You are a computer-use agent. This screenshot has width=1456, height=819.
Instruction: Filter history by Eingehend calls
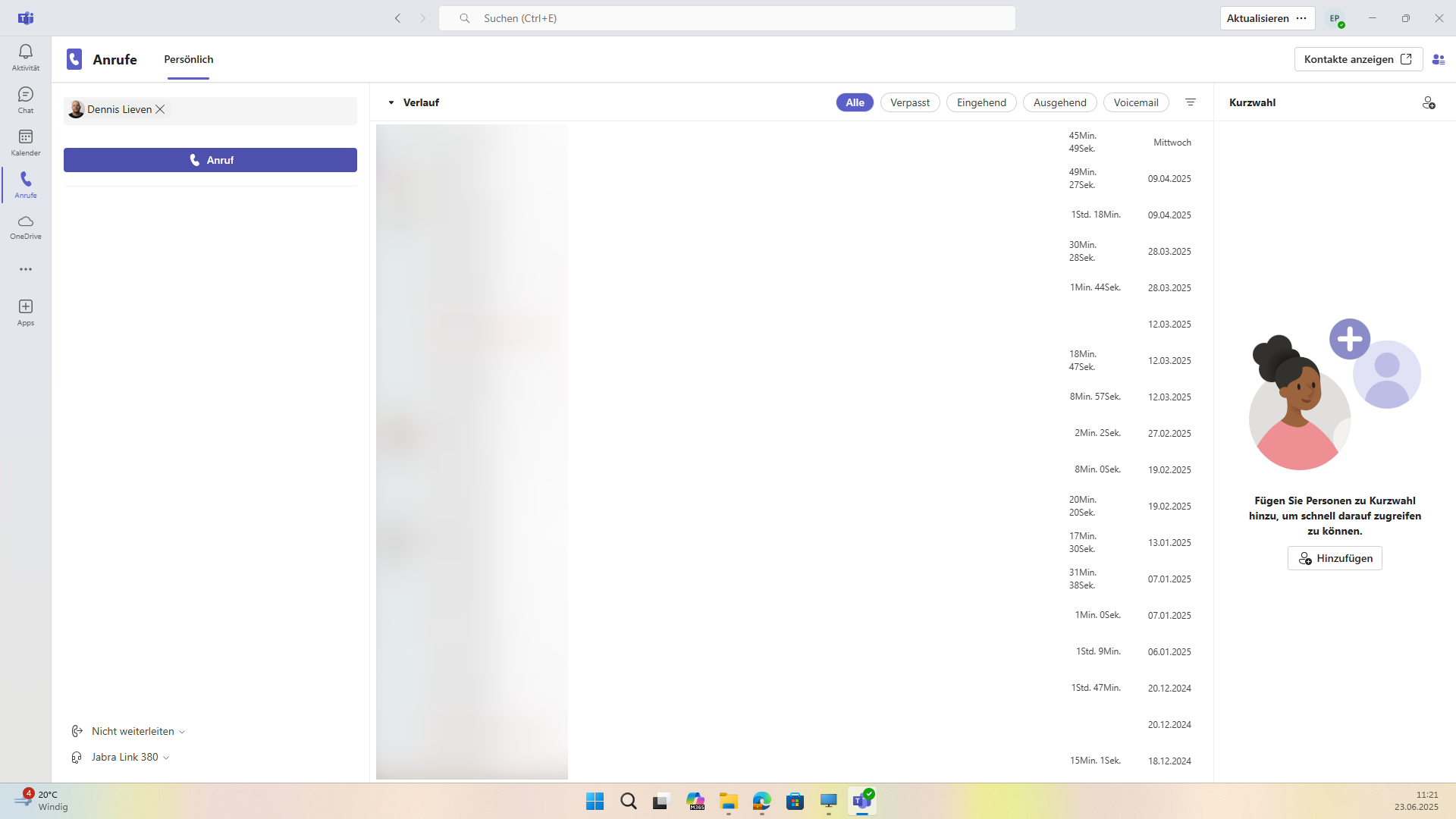coord(981,102)
